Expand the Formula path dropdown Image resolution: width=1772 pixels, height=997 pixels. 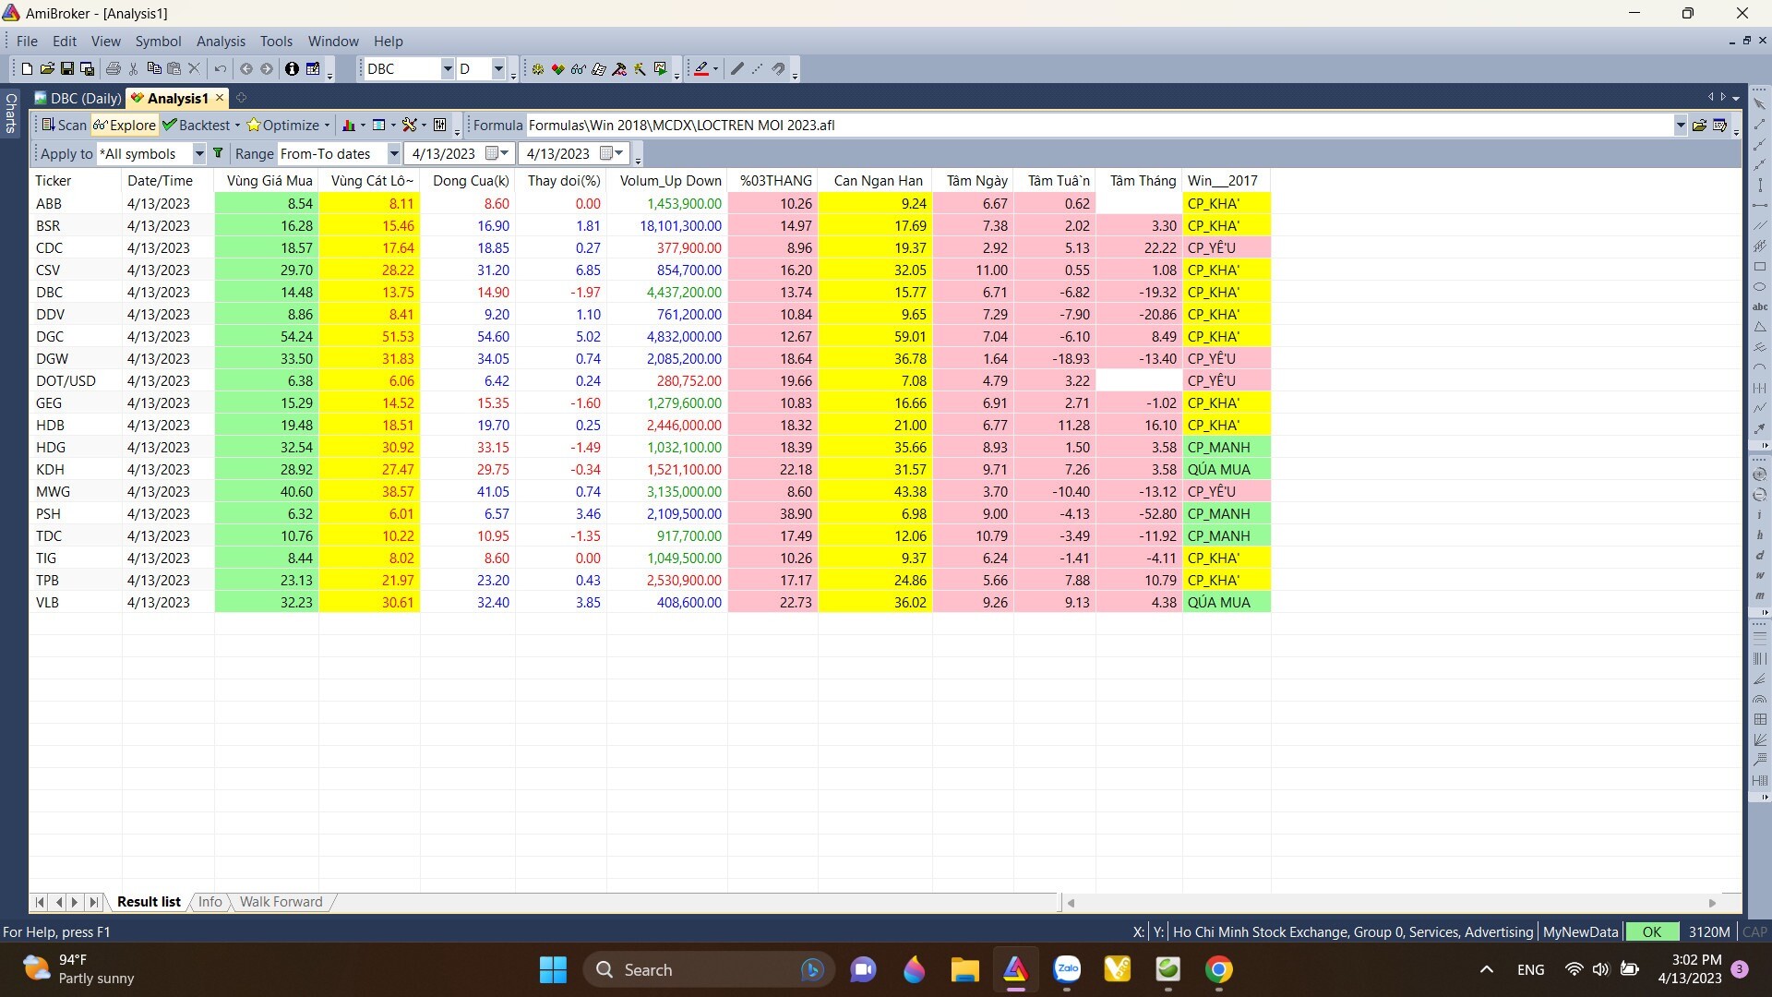point(1680,126)
